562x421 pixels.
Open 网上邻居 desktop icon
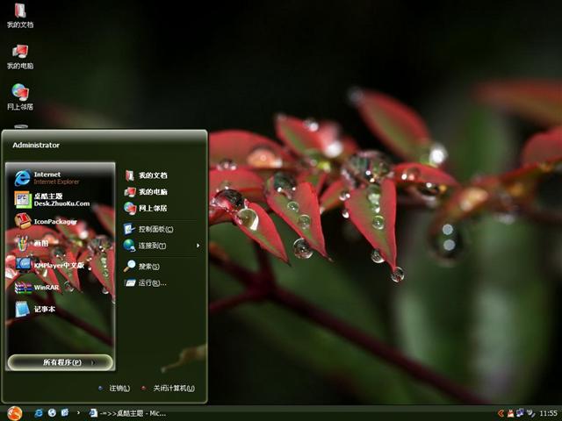point(20,97)
